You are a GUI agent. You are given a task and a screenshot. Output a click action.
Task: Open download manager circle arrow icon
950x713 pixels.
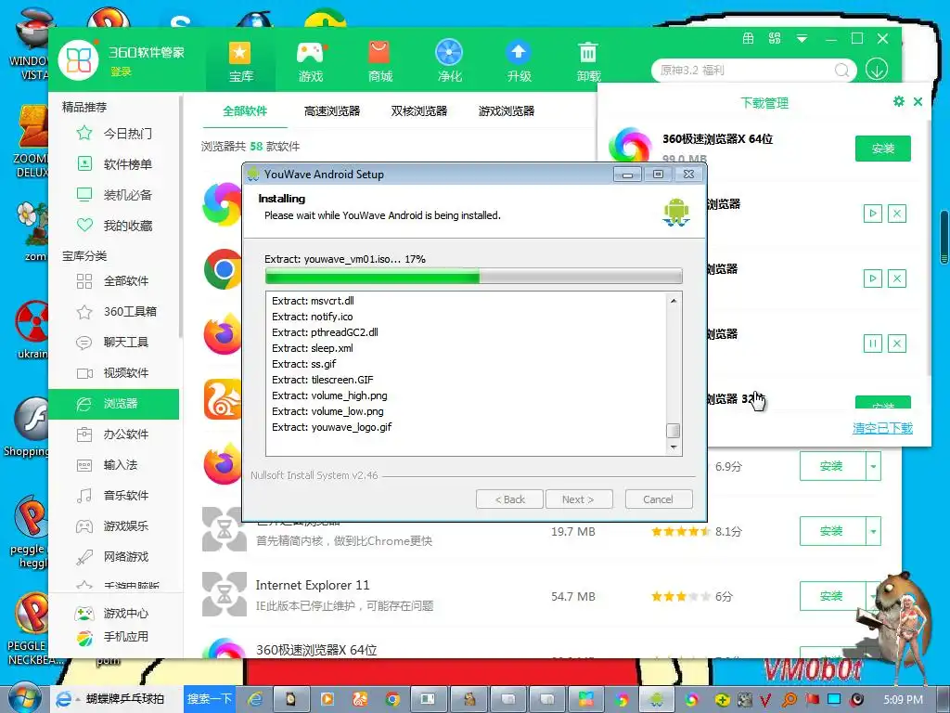click(877, 69)
